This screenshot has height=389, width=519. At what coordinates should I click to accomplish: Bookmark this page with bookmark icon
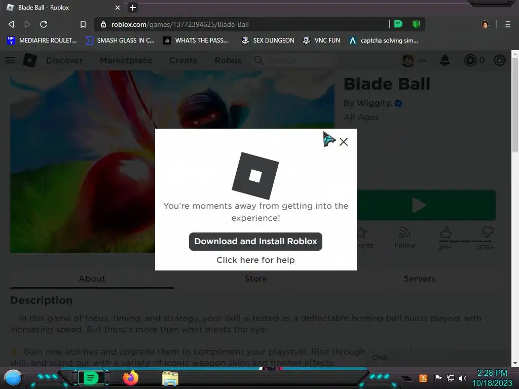pyautogui.click(x=83, y=24)
